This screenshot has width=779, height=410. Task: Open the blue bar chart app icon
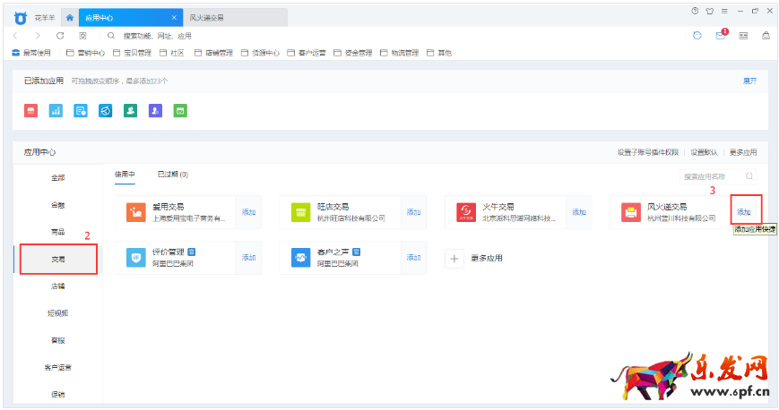click(x=56, y=110)
